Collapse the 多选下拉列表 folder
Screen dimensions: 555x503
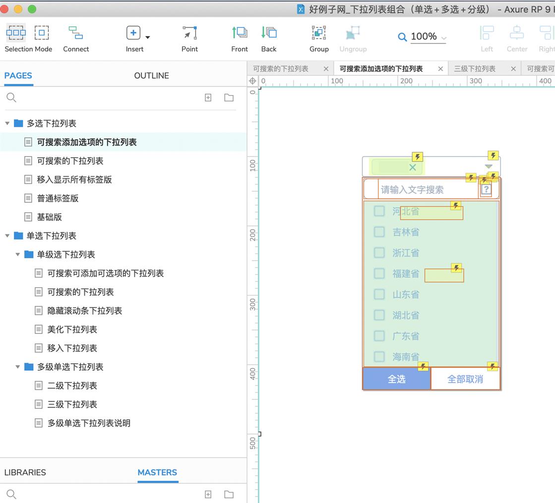[x=7, y=123]
